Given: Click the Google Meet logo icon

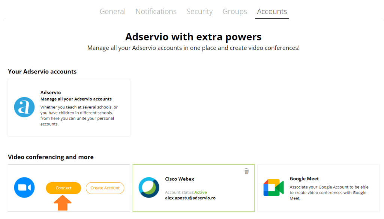Looking at the screenshot, I should [273, 187].
